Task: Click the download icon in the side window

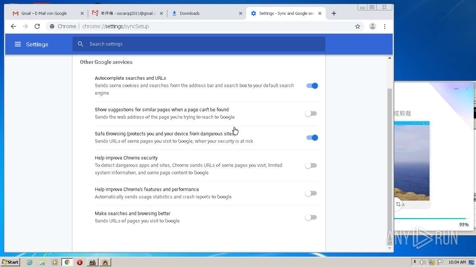Action: (x=403, y=204)
